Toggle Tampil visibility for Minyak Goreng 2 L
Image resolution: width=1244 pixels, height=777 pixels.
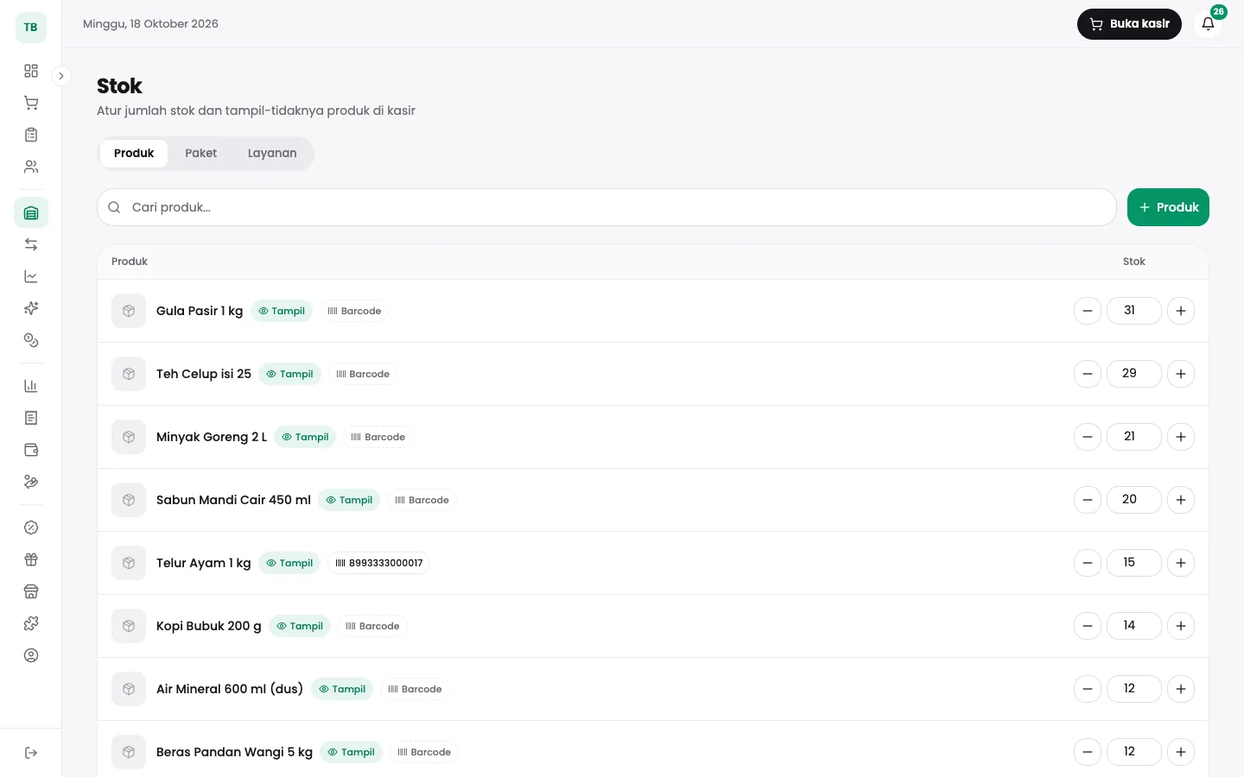(x=305, y=437)
